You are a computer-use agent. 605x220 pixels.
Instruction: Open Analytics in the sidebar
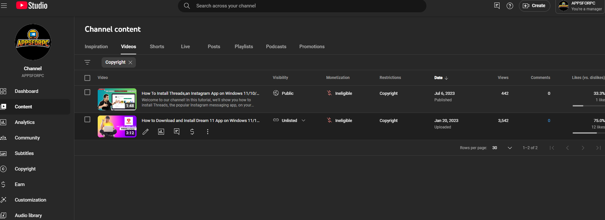pos(35,122)
